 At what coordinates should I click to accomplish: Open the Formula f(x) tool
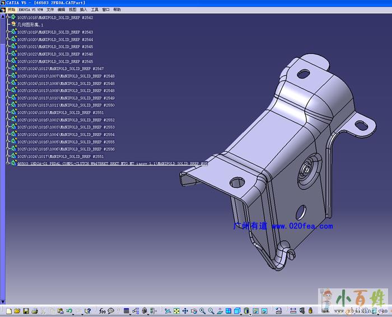click(102, 311)
